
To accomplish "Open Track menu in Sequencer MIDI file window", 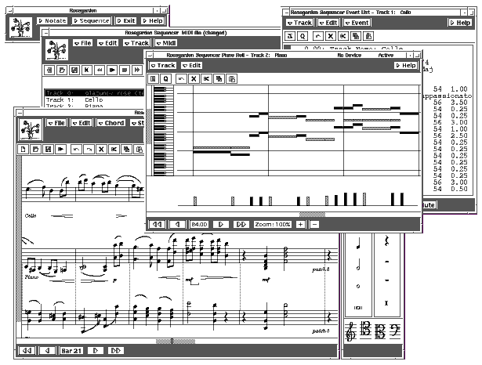I will coord(136,43).
